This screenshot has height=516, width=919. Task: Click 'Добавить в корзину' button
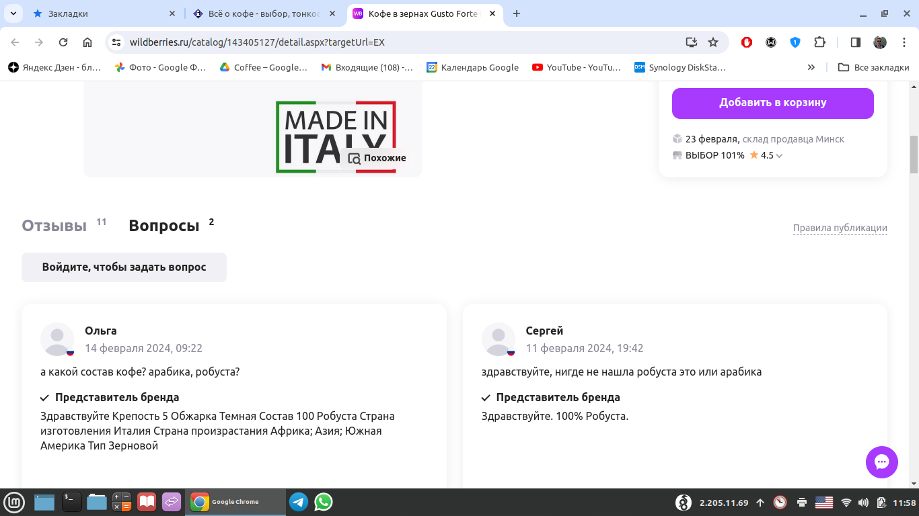coord(773,103)
